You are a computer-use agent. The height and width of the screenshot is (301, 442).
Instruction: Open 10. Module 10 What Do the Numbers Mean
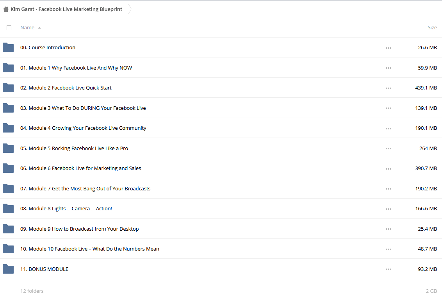[90, 249]
